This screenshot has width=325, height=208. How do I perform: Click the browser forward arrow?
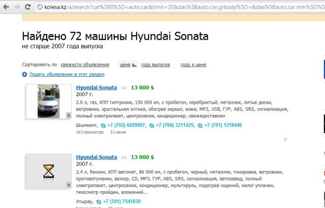[17, 7]
